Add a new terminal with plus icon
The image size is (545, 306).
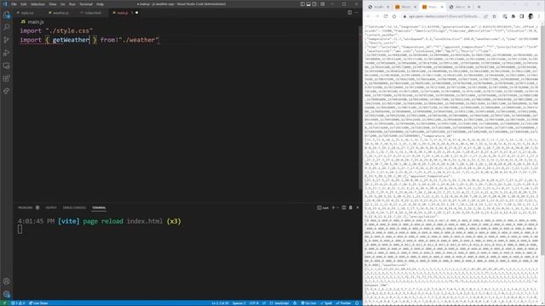coord(333,207)
